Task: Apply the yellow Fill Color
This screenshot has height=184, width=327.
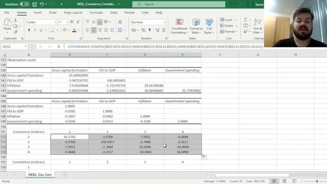Action: 64,30
